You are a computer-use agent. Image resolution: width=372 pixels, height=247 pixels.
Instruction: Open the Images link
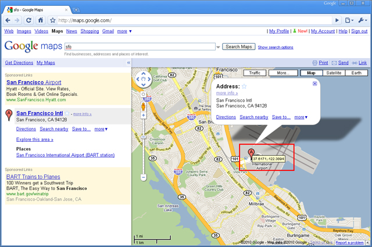24,31
